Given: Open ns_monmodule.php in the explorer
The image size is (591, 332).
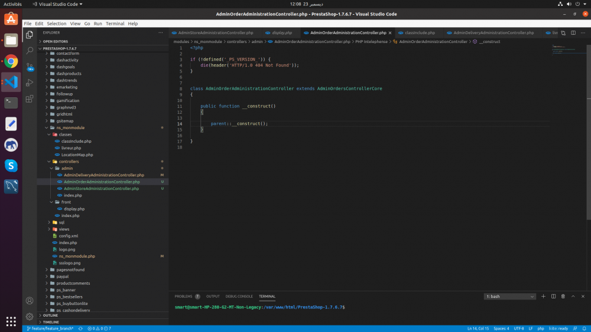Looking at the screenshot, I should (x=77, y=256).
